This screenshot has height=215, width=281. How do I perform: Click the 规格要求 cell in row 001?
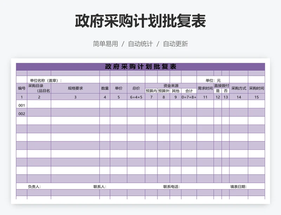(x=75, y=104)
